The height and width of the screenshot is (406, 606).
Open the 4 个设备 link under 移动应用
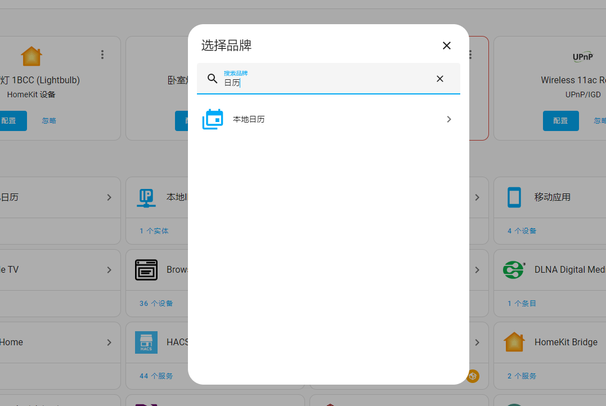522,231
